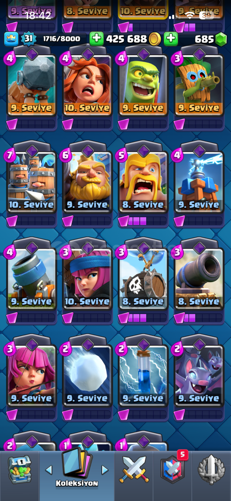This screenshot has width=231, height=501.
Task: Open the chest shop icon in bottom bar
Action: (x=20, y=469)
